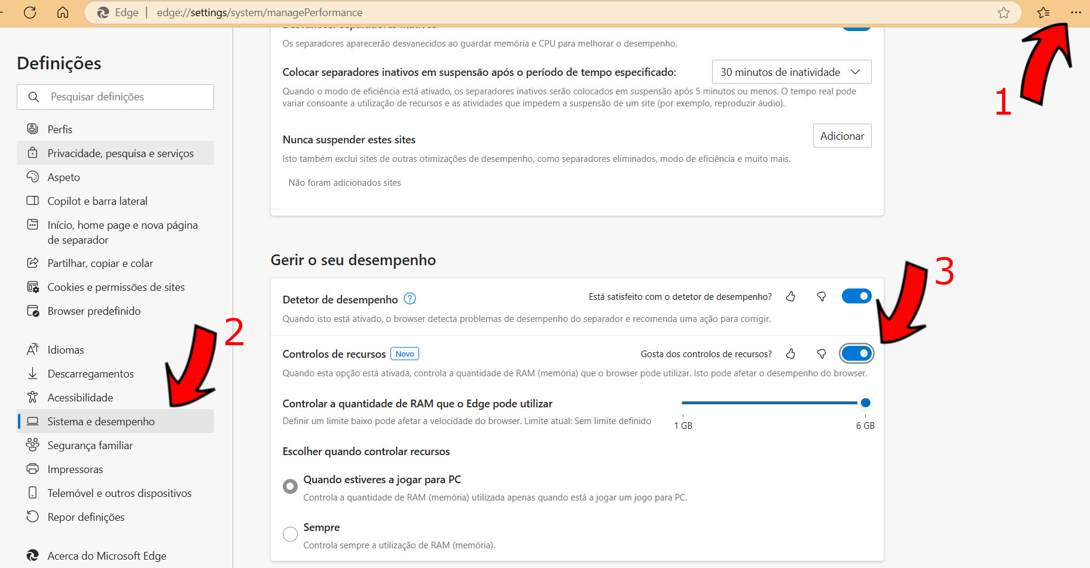The image size is (1090, 568).
Task: Click the search magnifier icon in Definições
Action: [33, 97]
